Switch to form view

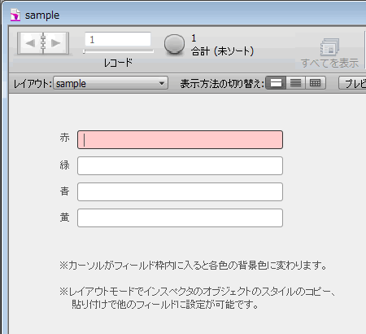[x=276, y=83]
